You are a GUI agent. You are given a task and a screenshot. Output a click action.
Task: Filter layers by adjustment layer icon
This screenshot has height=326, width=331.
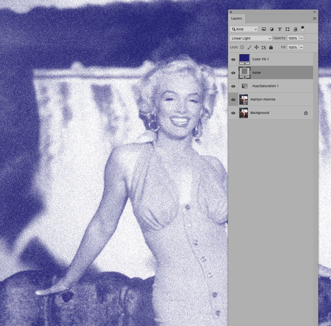coord(272,29)
